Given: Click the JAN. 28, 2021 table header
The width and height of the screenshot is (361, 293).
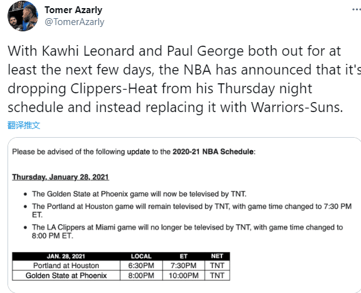Looking at the screenshot, I should click(x=66, y=257).
